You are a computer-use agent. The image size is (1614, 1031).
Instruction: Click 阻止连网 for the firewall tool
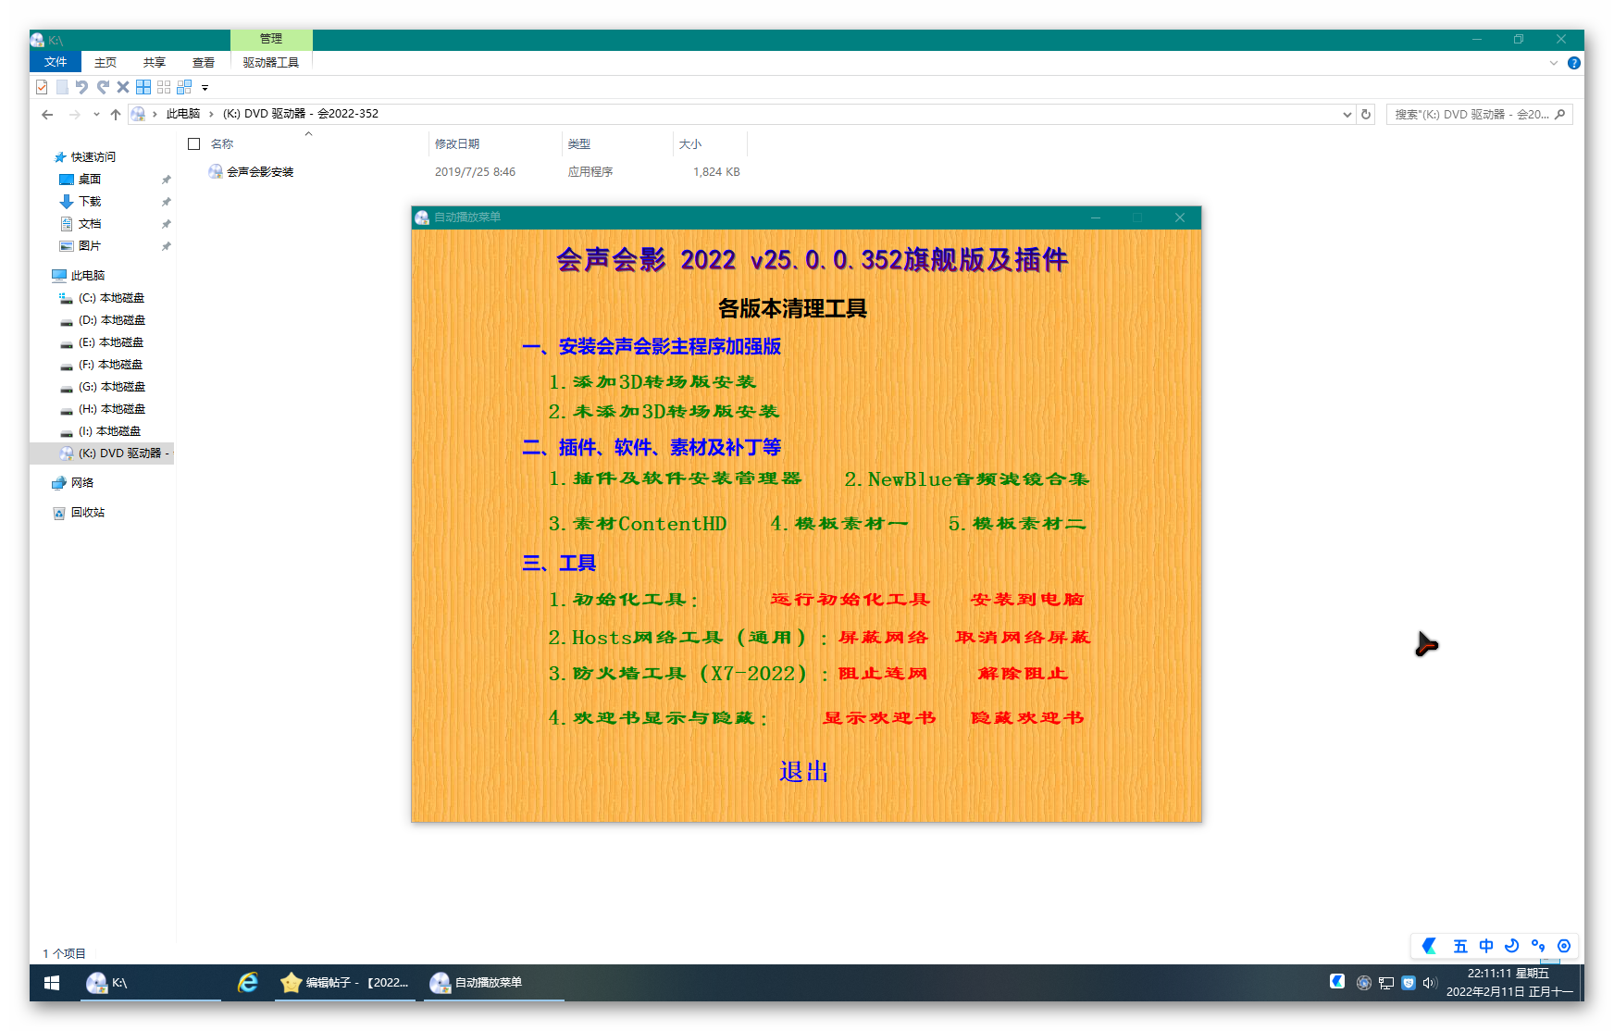[883, 673]
